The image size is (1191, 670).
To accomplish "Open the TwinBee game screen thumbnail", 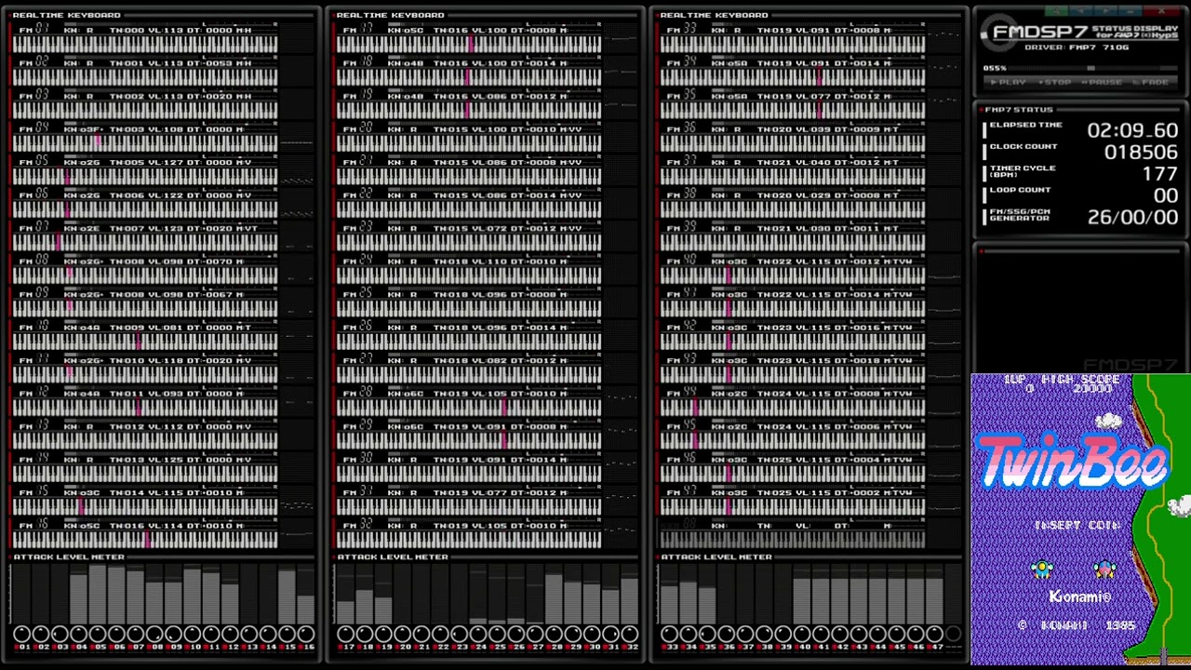I will pyautogui.click(x=1080, y=519).
